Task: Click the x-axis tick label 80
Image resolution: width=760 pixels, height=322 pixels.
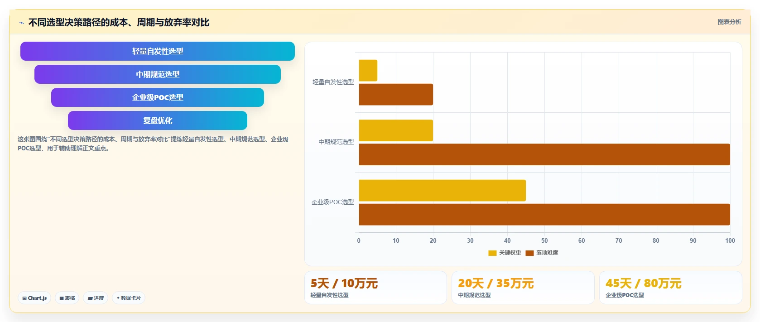Action: click(x=656, y=240)
